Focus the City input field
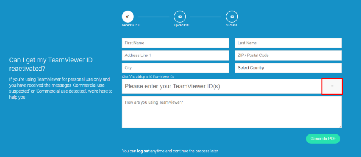This screenshot has width=361, height=157. pos(175,68)
